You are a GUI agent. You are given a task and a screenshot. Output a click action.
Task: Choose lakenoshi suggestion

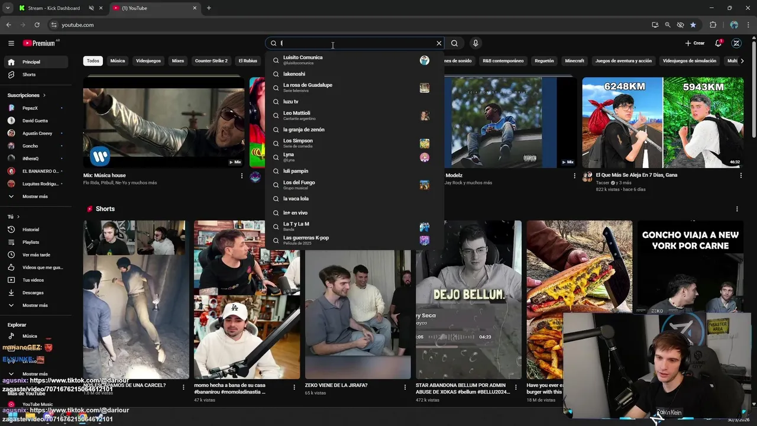pos(355,74)
